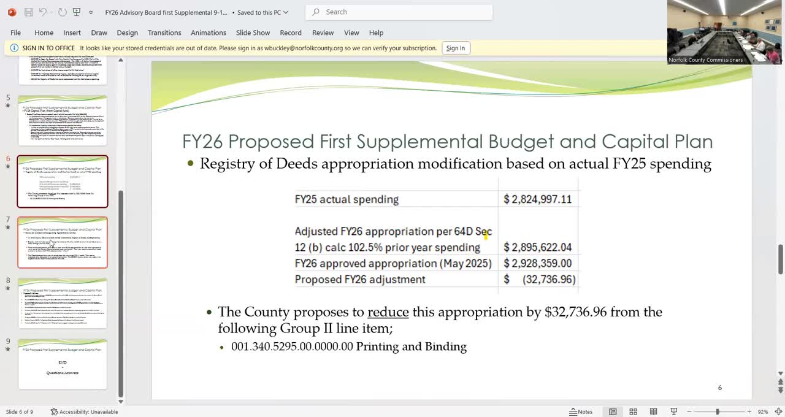This screenshot has height=417, width=785.
Task: Click the info icon in sign-in banner
Action: pos(14,48)
